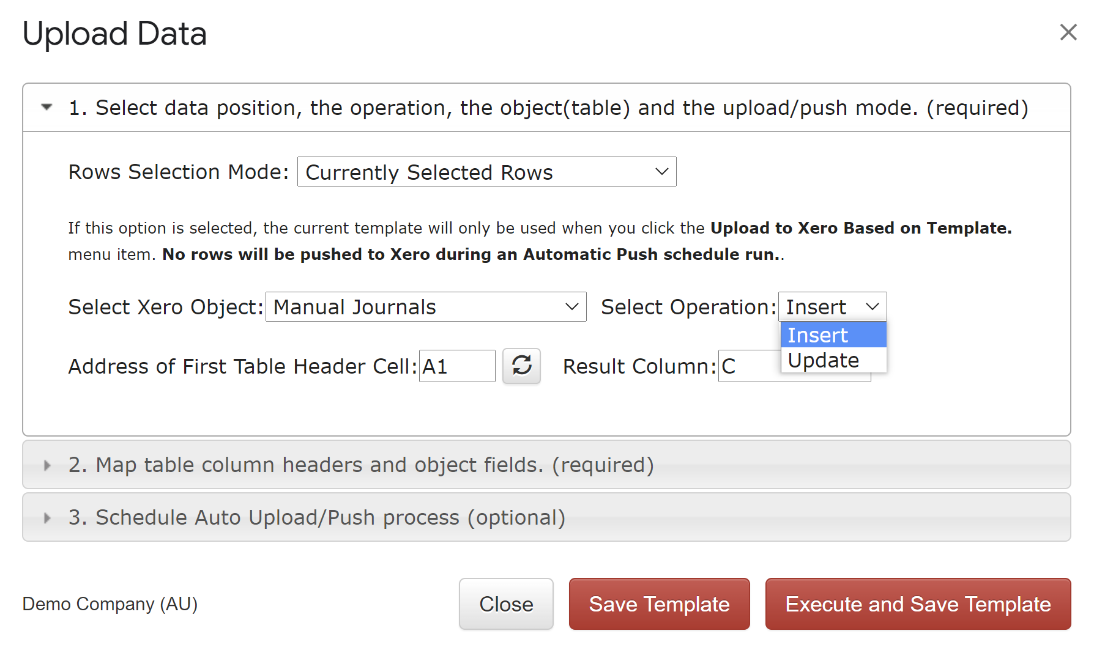Collapse section 1 using its triangle arrow
The width and height of the screenshot is (1094, 661).
(x=47, y=107)
